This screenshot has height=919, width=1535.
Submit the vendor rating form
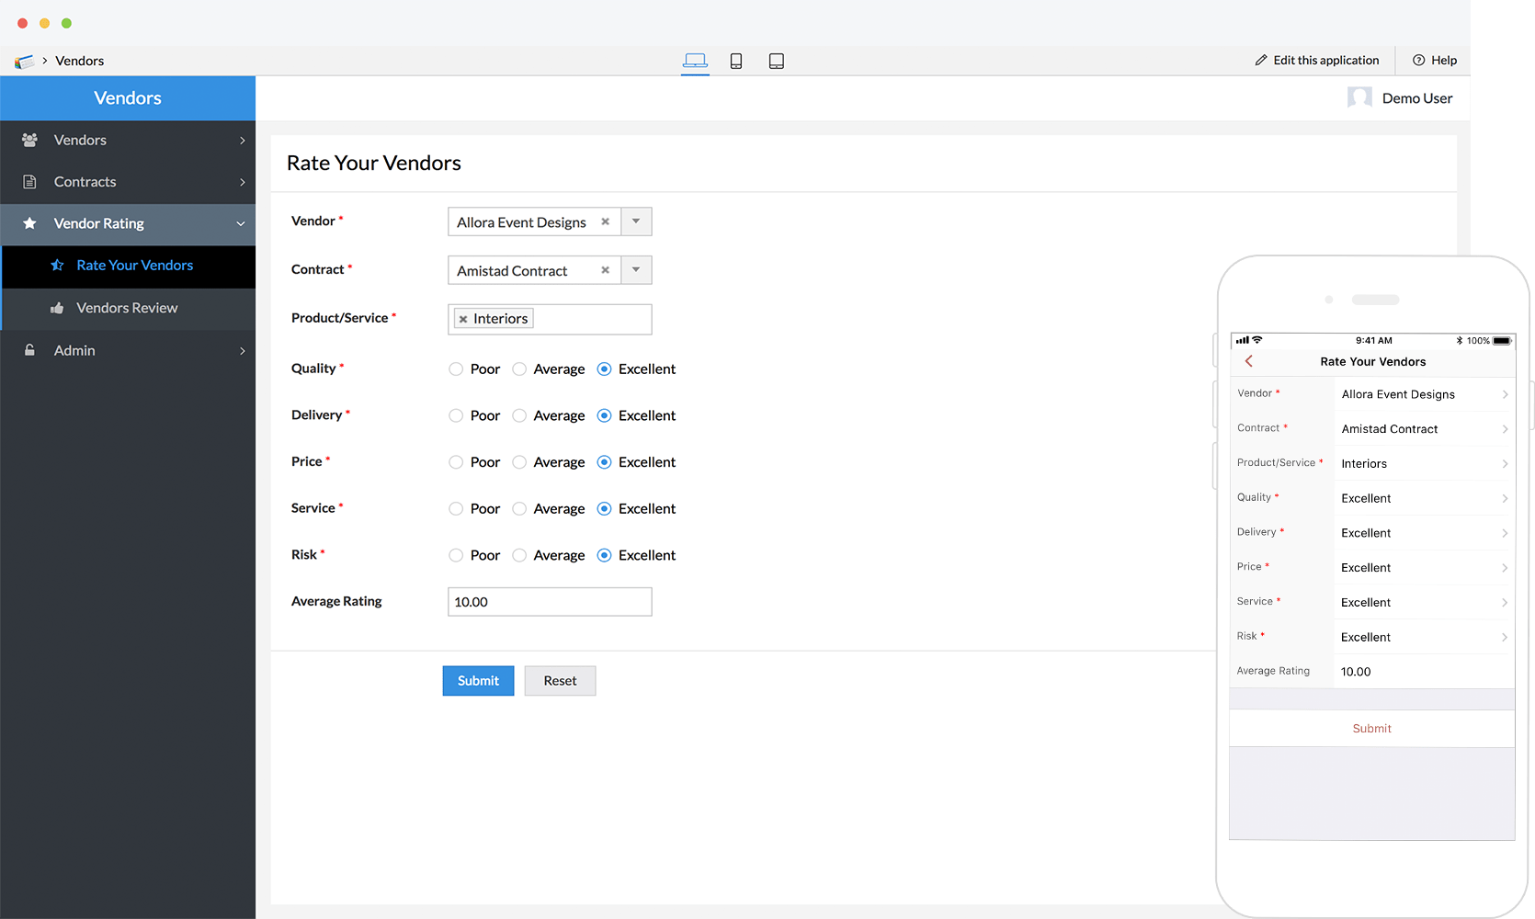pyautogui.click(x=477, y=680)
